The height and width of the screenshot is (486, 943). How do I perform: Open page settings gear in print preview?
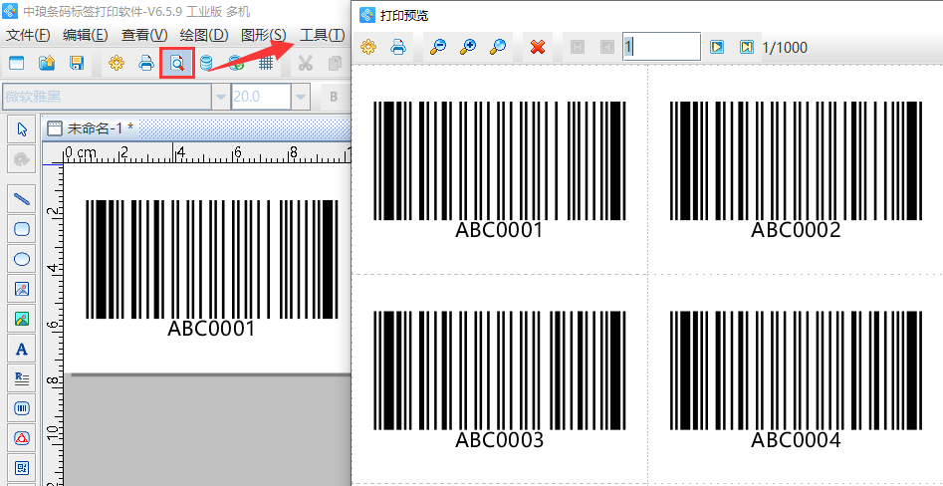[x=368, y=47]
